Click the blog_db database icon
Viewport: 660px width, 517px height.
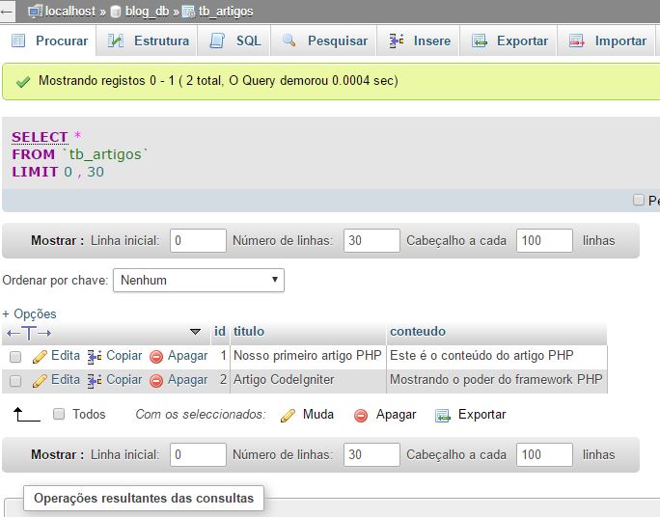pos(116,12)
